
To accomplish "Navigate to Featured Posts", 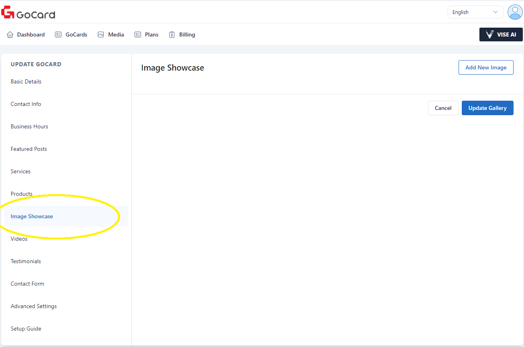I will pos(29,149).
